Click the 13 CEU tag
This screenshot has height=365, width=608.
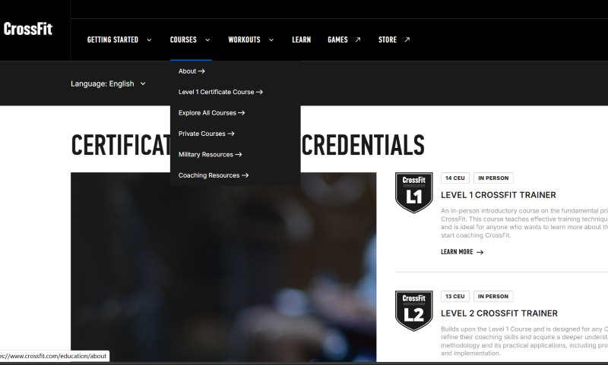click(x=454, y=297)
